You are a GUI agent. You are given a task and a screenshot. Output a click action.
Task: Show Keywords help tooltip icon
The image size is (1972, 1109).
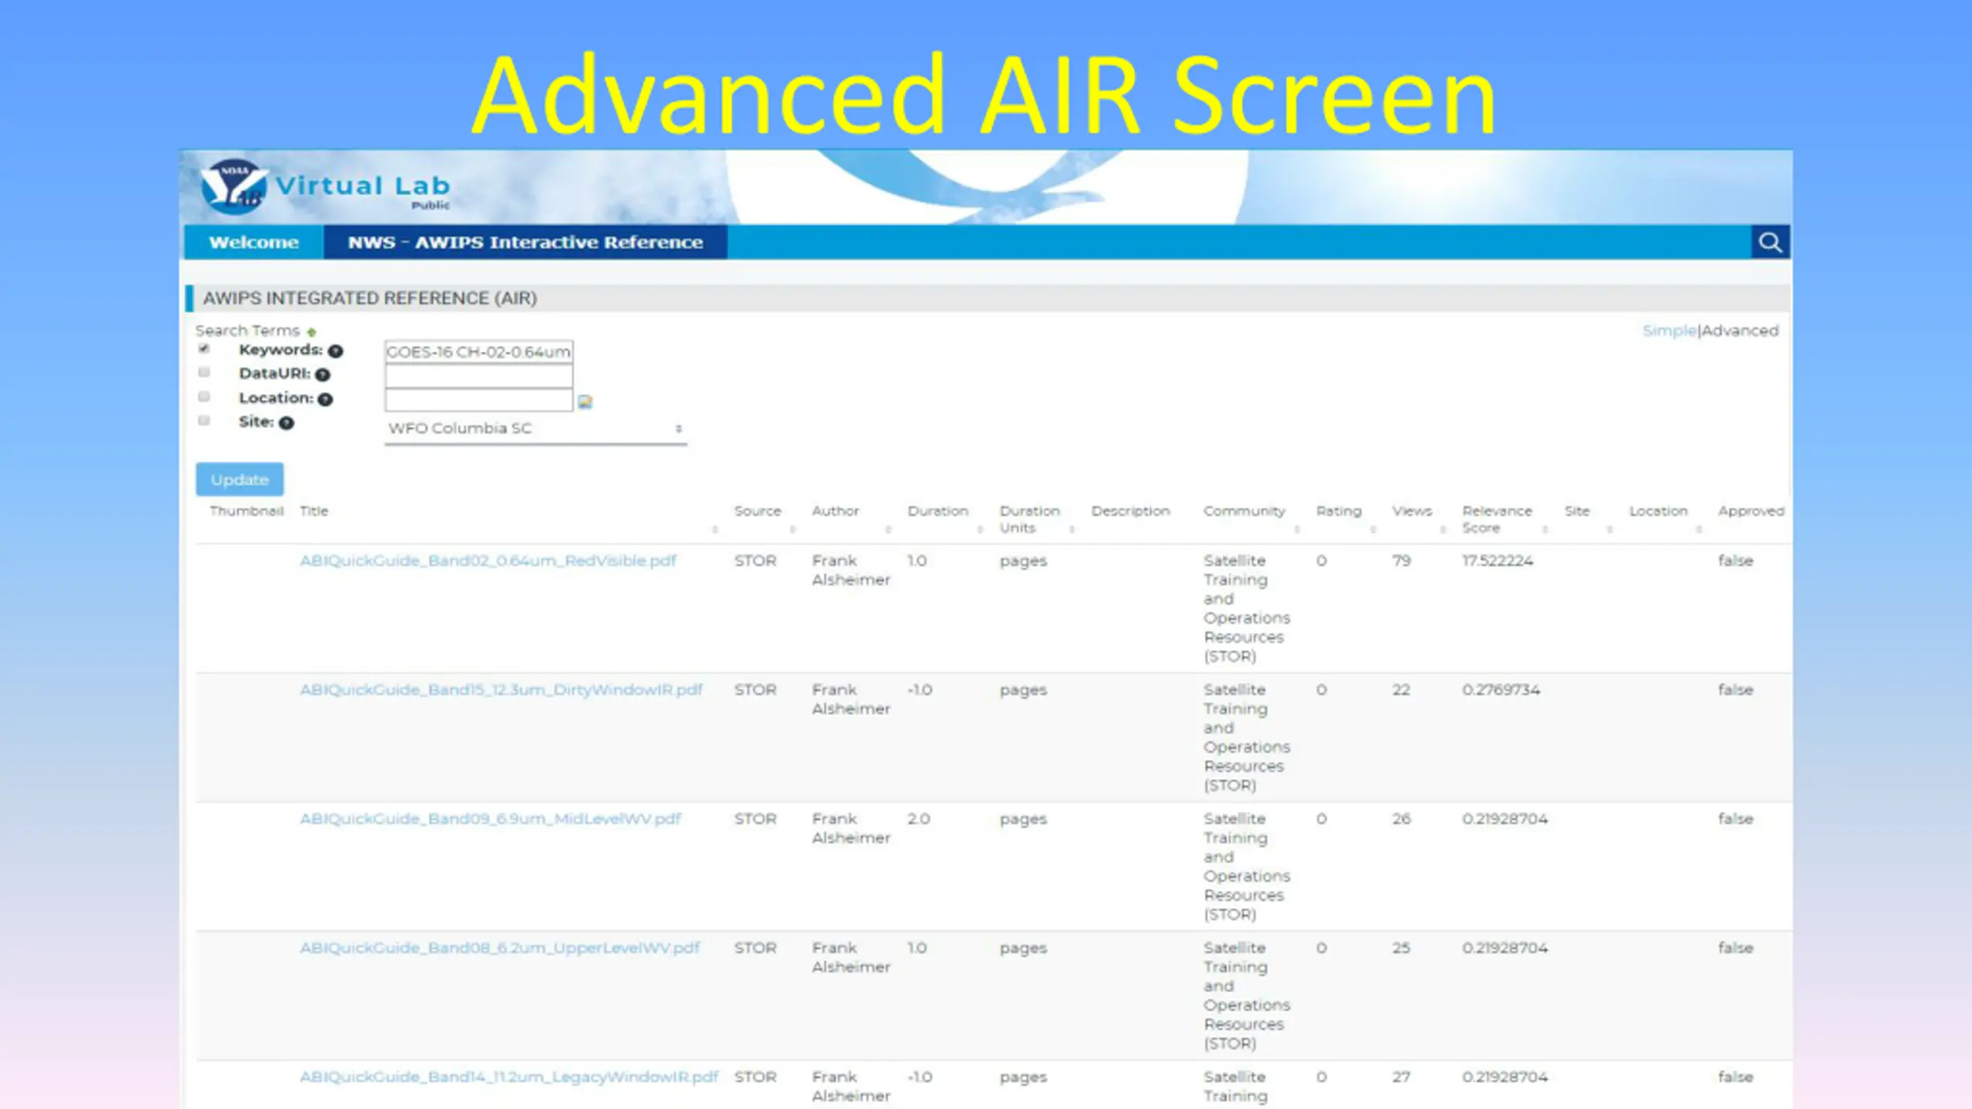[335, 351]
